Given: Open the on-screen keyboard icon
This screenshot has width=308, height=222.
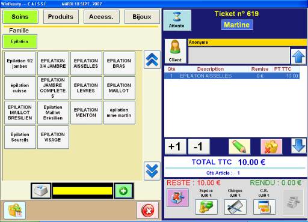Looking at the screenshot, I should [x=41, y=191].
